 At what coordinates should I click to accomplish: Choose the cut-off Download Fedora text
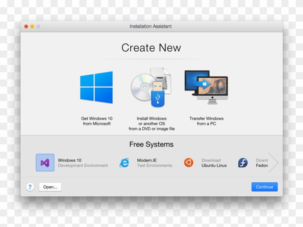[x=262, y=163]
